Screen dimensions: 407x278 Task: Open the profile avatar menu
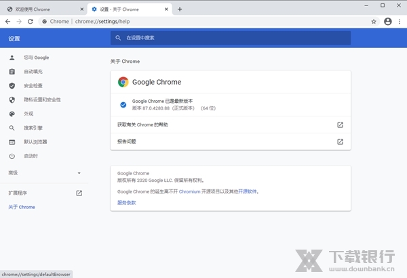(x=388, y=22)
